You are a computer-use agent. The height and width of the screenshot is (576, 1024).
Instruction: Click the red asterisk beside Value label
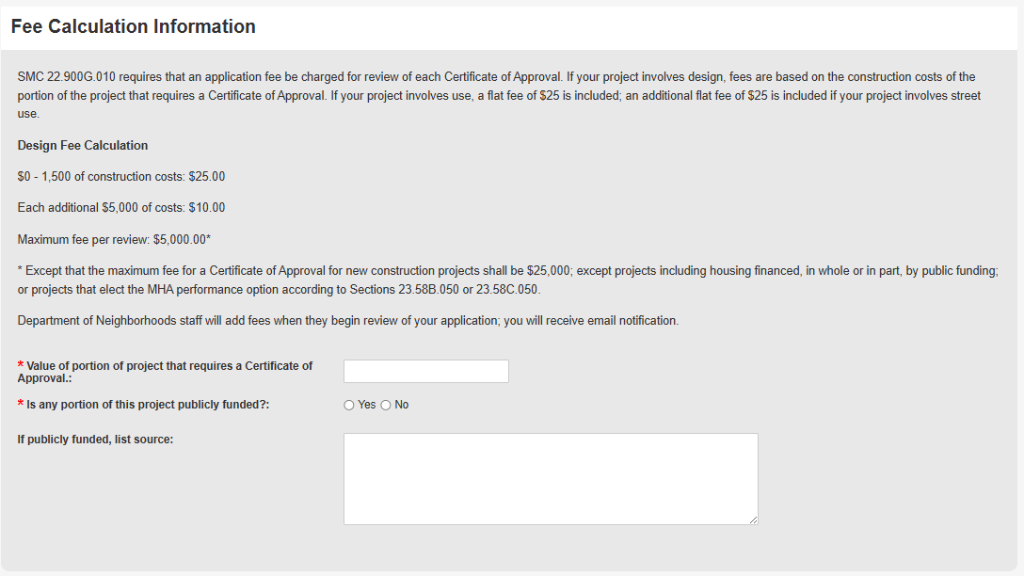(21, 366)
